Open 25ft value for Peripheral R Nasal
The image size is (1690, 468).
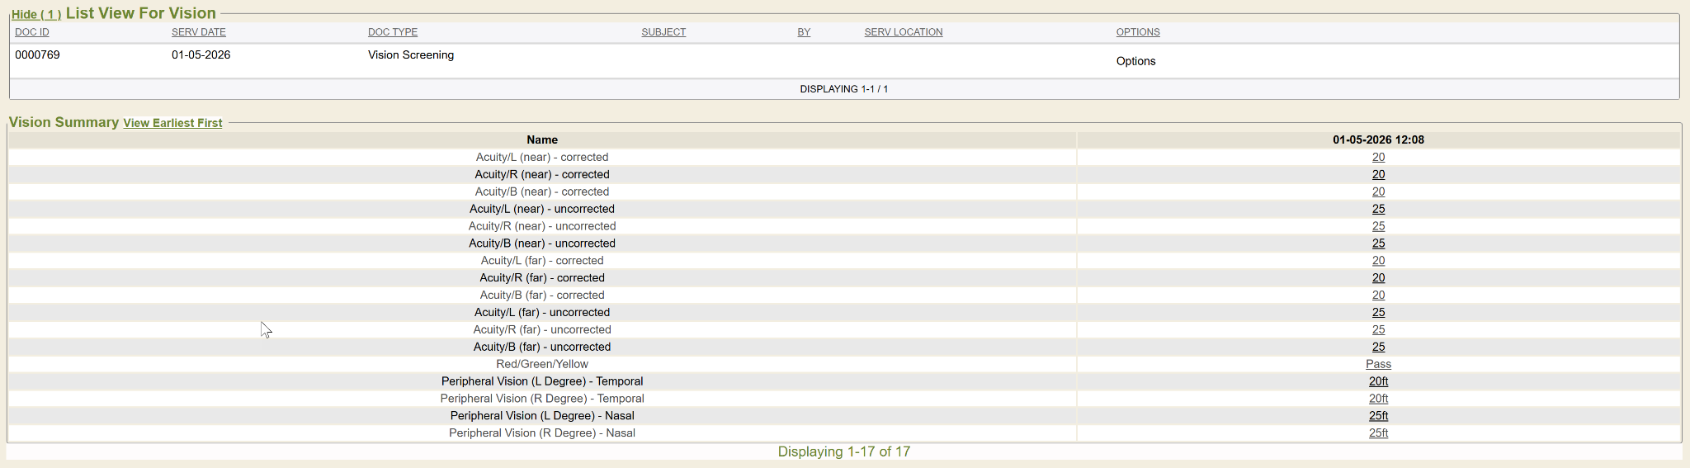tap(1378, 433)
